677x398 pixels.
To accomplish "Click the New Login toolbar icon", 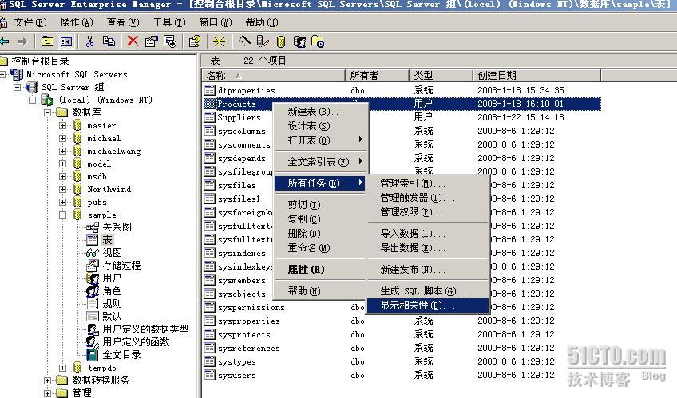I will pos(299,41).
